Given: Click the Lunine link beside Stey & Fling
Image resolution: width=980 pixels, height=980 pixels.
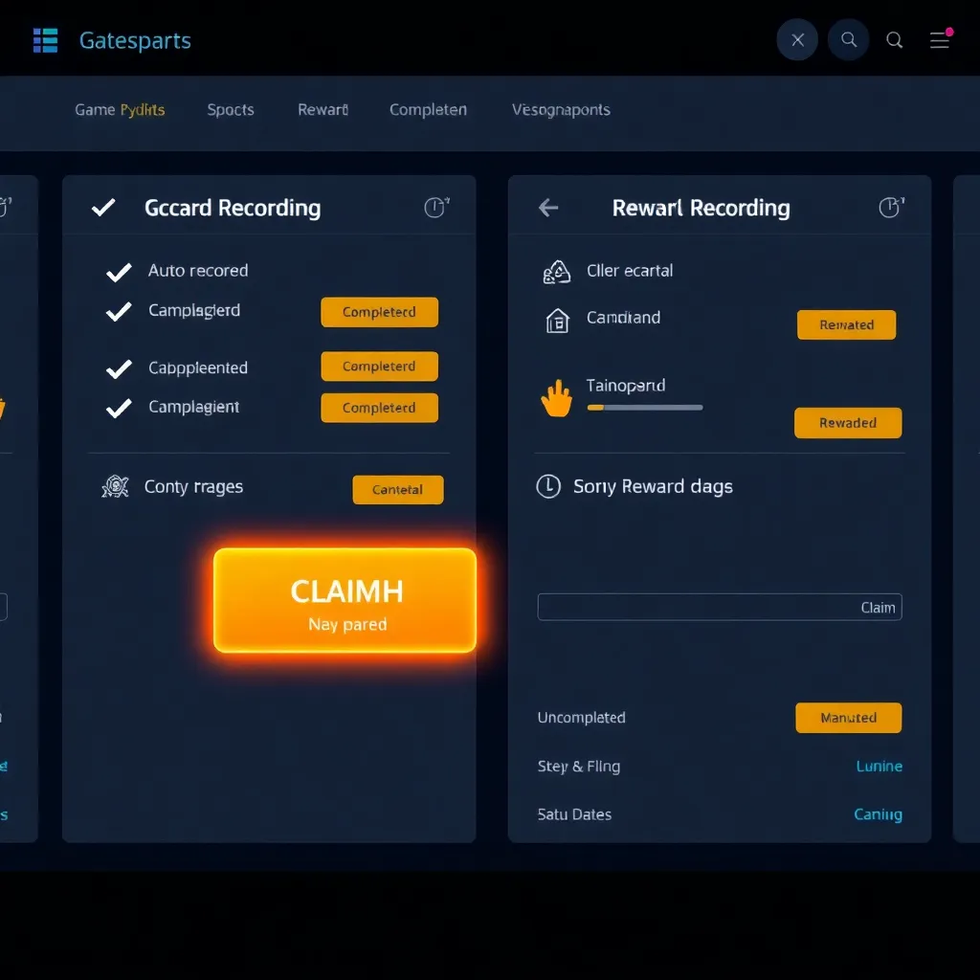Looking at the screenshot, I should [x=879, y=767].
